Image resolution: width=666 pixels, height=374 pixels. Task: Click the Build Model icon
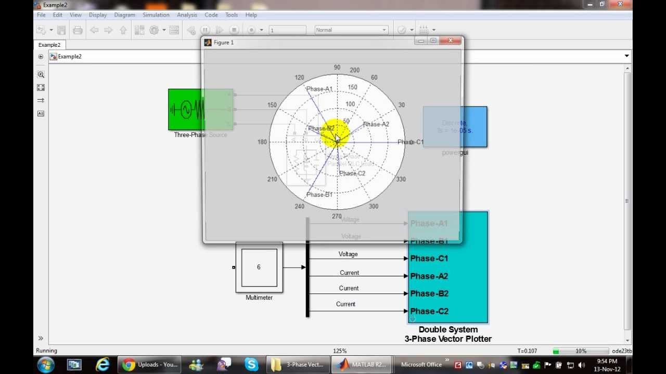point(424,30)
